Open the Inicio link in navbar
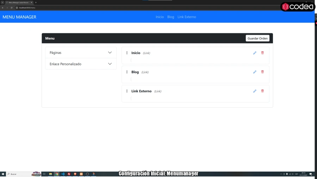Image resolution: width=317 pixels, height=179 pixels. [x=160, y=17]
